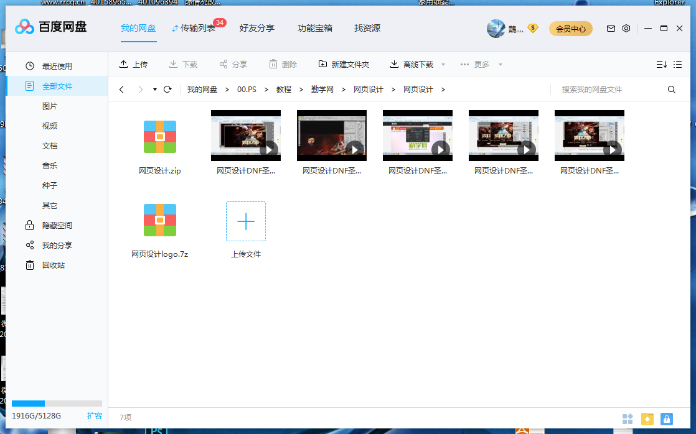
Task: Click the search magnifier icon
Action: tap(672, 90)
